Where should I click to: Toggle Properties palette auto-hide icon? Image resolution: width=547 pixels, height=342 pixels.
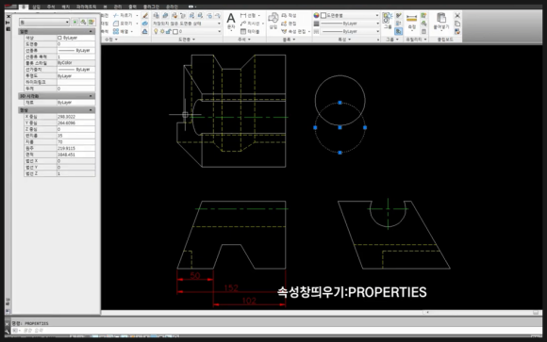[x=8, y=23]
